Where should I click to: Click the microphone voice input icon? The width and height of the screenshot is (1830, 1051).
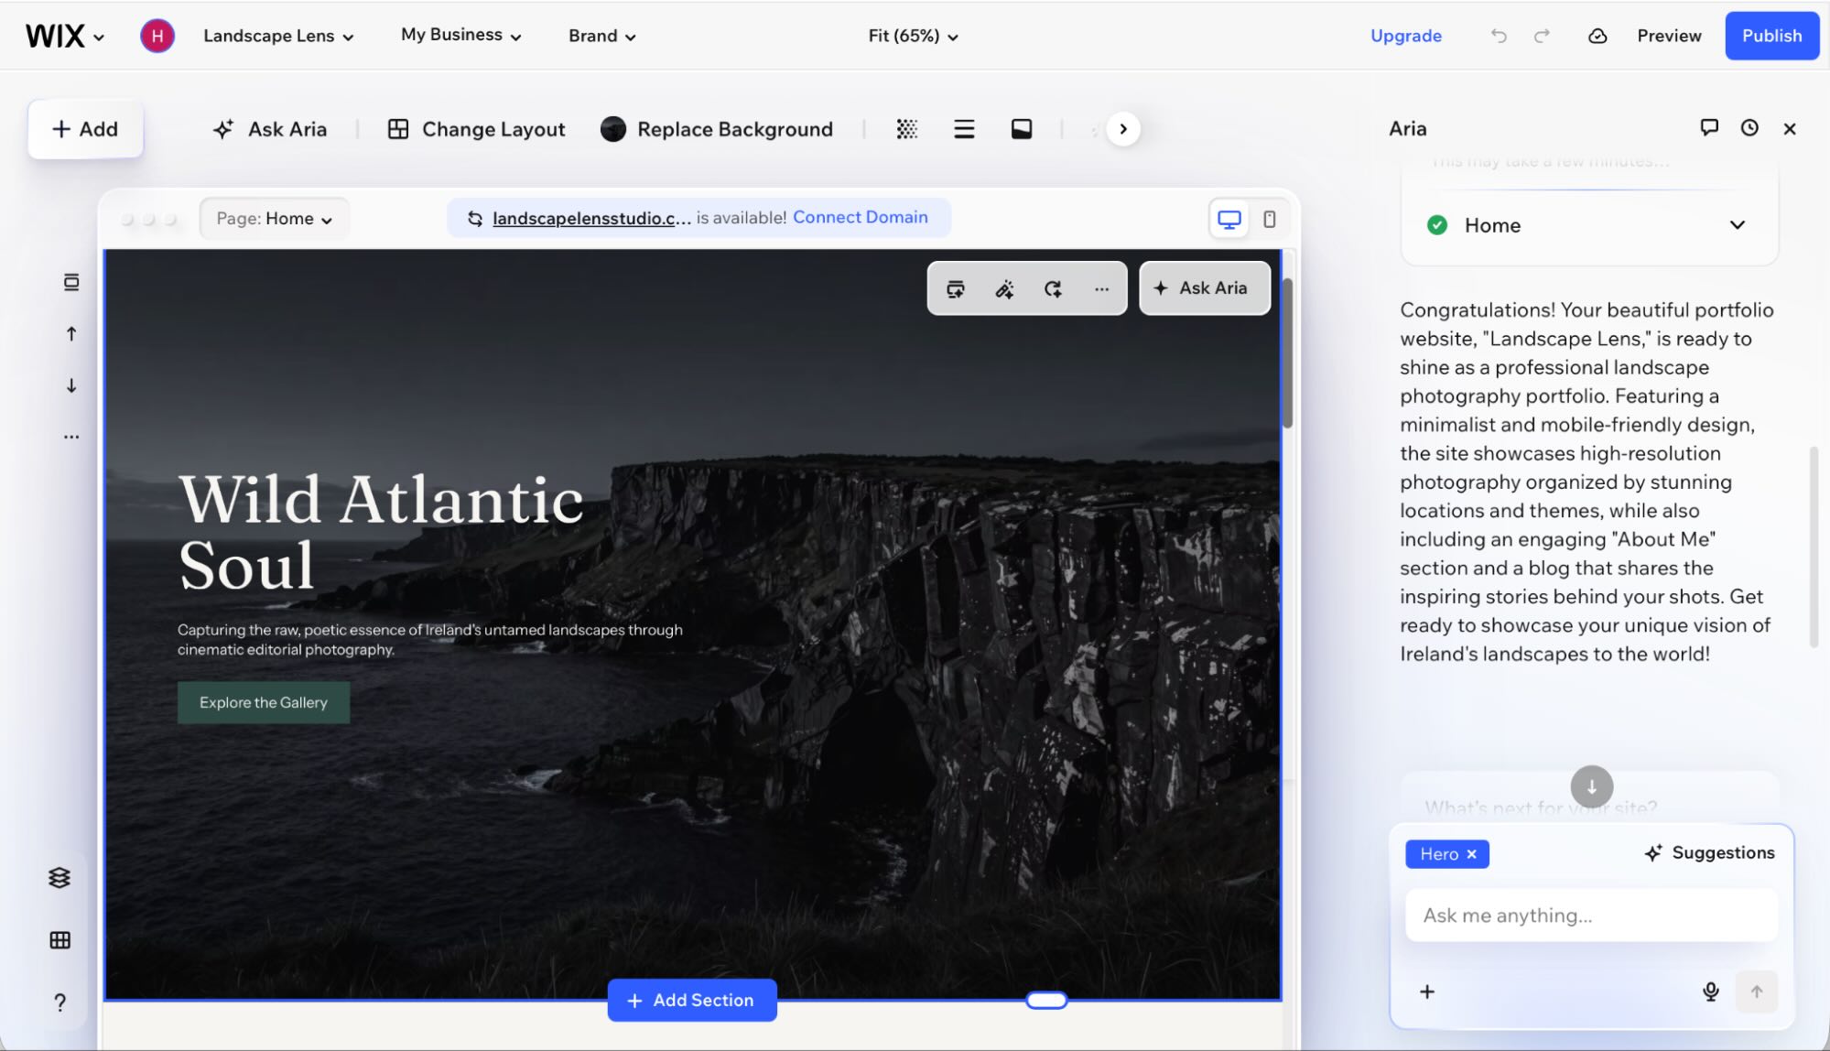tap(1710, 991)
